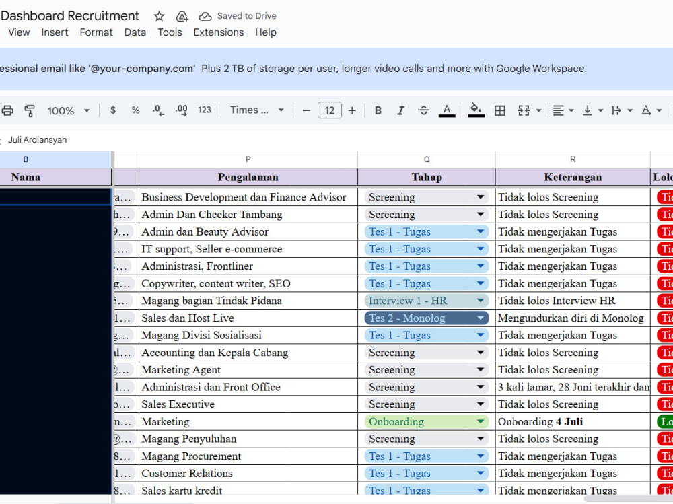
Task: Open text rotation options
Action: (x=651, y=111)
